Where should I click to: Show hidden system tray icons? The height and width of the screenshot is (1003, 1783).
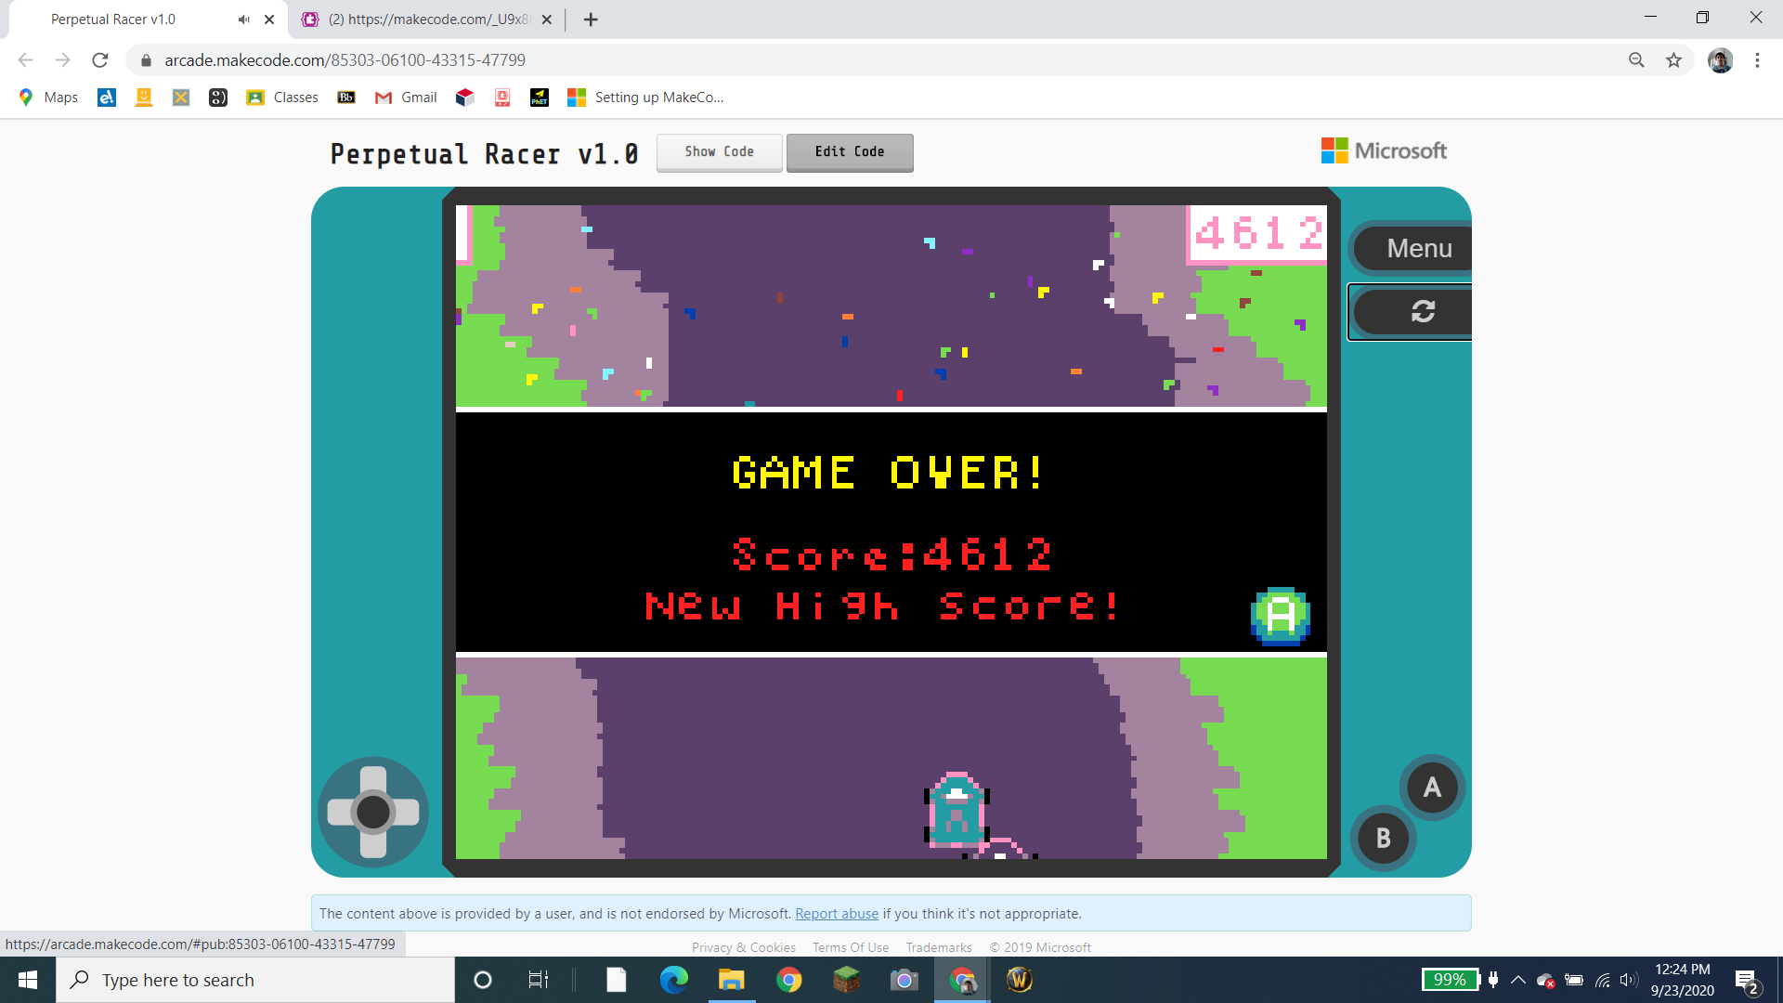click(1518, 980)
